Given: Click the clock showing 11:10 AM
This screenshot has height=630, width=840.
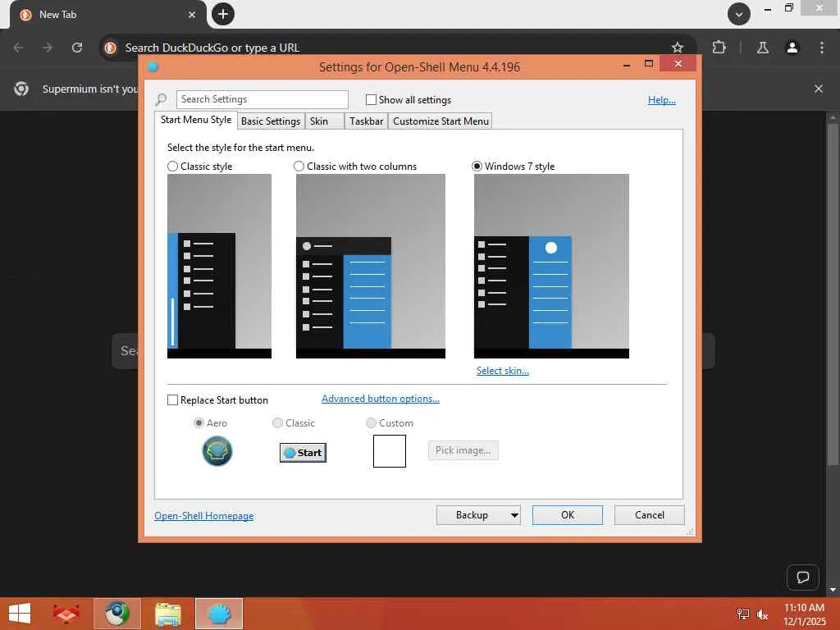Looking at the screenshot, I should point(804,608).
